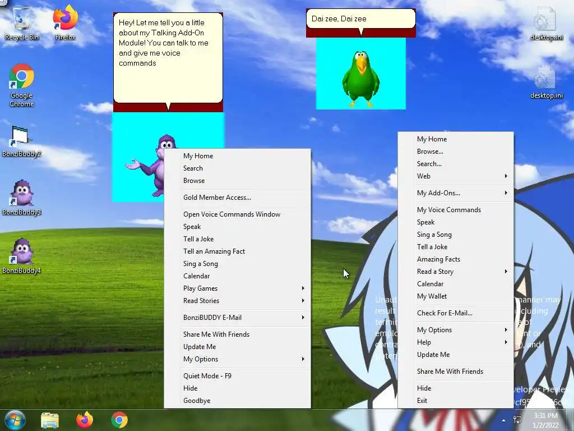Open the Google Chrome desktop shortcut
574x431 pixels.
(22, 85)
